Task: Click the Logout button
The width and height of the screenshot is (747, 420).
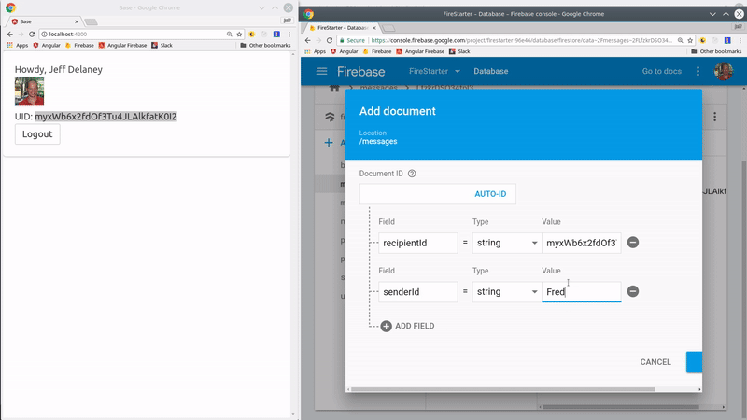Action: tap(37, 134)
